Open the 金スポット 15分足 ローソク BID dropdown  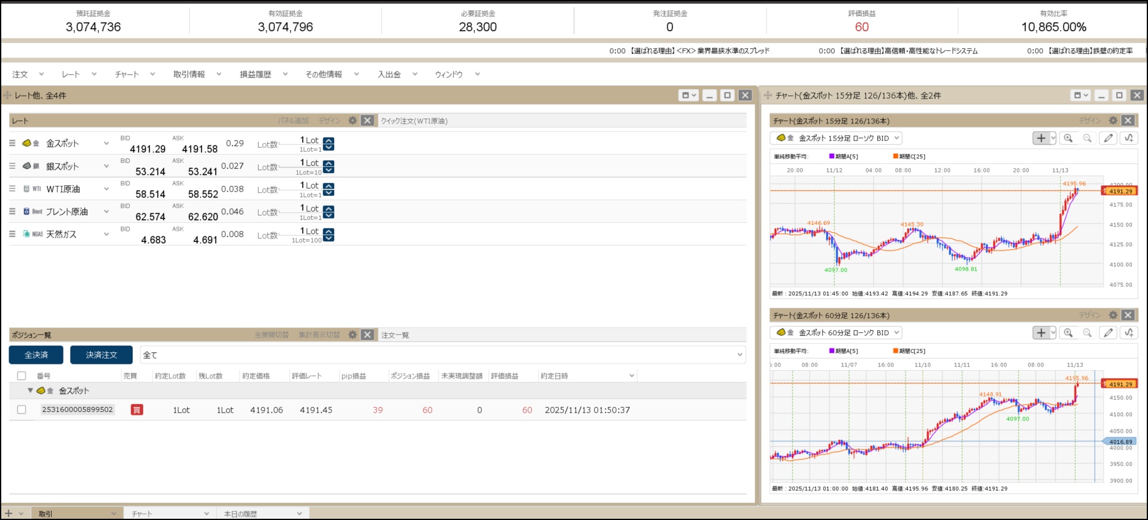click(x=836, y=138)
